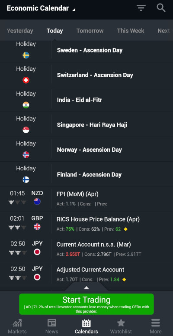Switch to the Tomorrow tab

click(90, 31)
